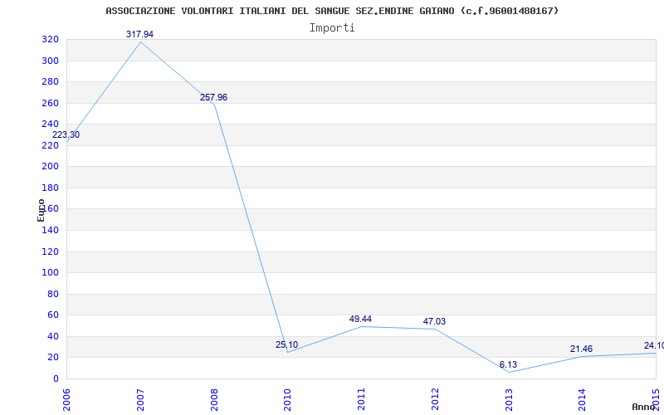Viewport: 664px width, 415px height.
Task: Click the 25.10 data label
Action: point(286,344)
